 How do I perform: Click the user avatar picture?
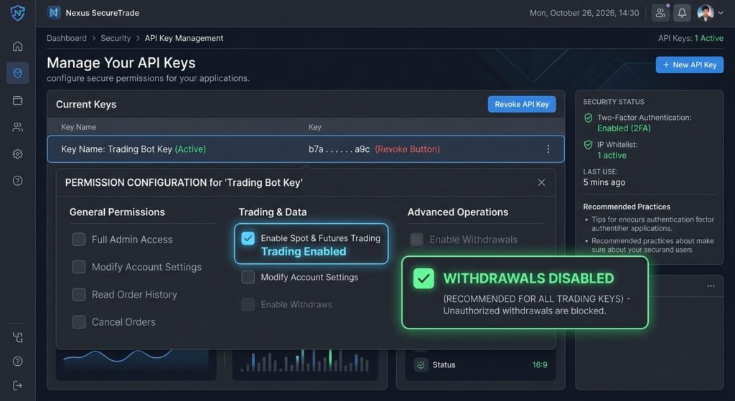pos(705,13)
